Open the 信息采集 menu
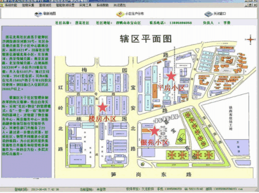 coord(28,5)
